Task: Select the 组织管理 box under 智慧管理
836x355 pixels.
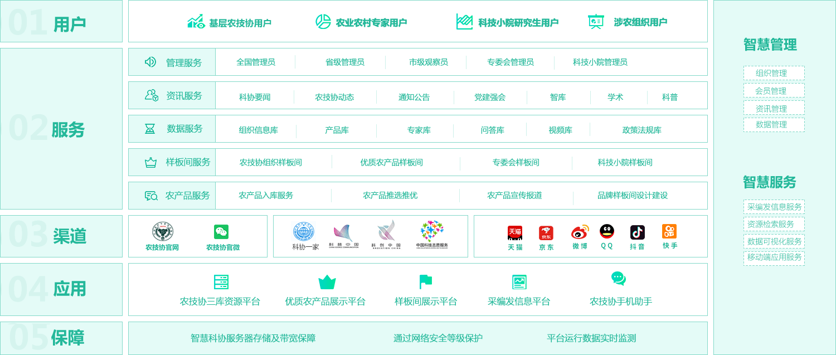Action: coord(774,73)
